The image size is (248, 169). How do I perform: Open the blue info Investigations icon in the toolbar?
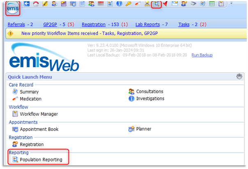click(x=119, y=4)
